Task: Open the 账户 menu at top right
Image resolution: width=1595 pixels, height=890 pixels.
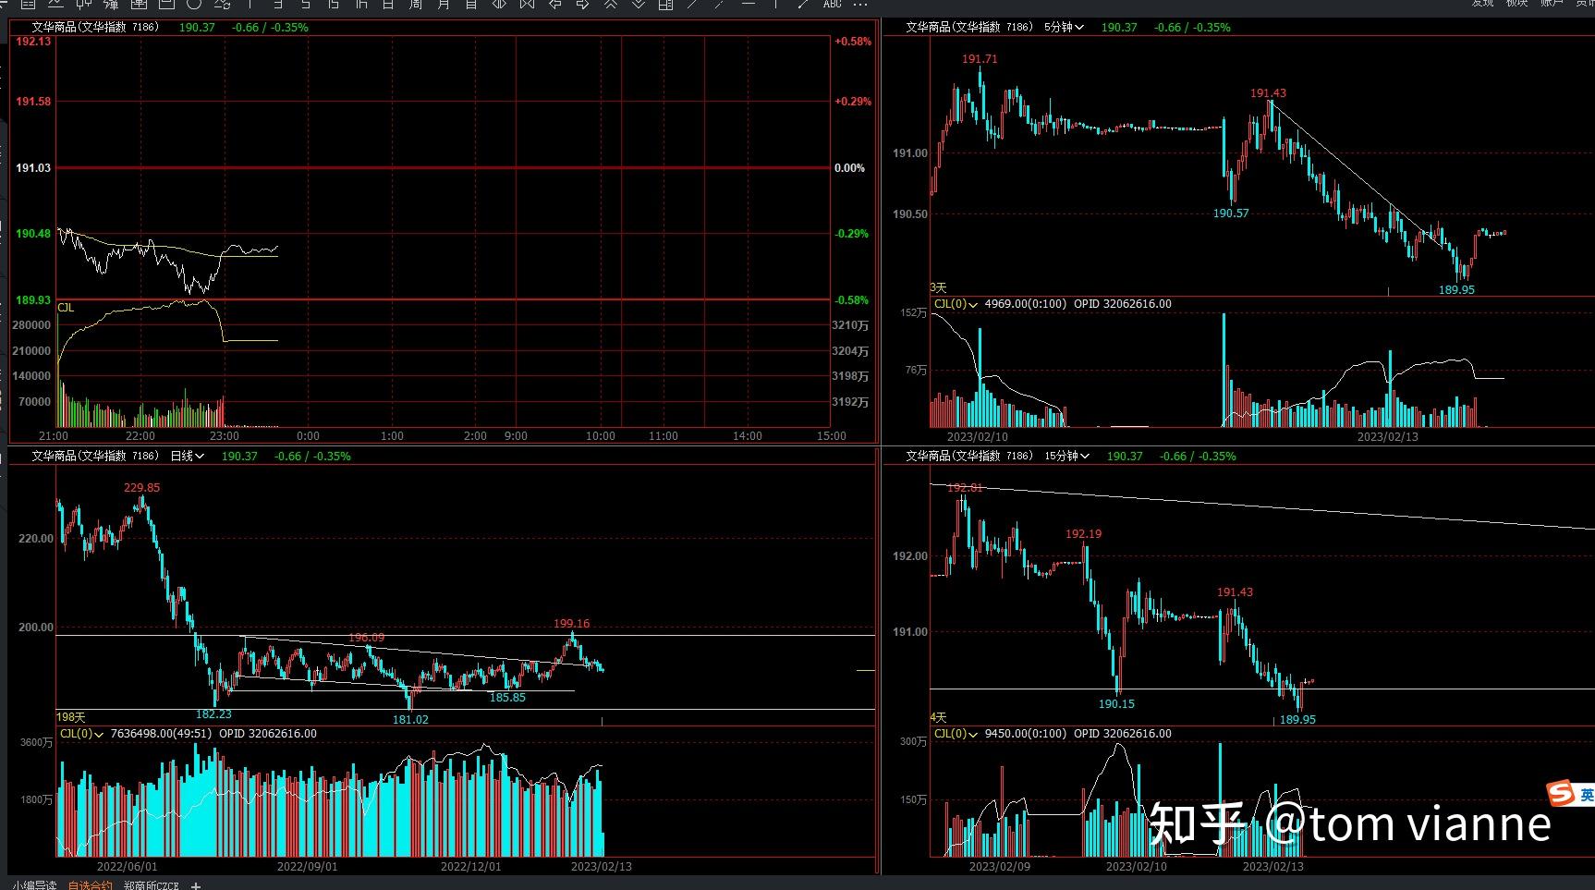Action: (x=1552, y=4)
